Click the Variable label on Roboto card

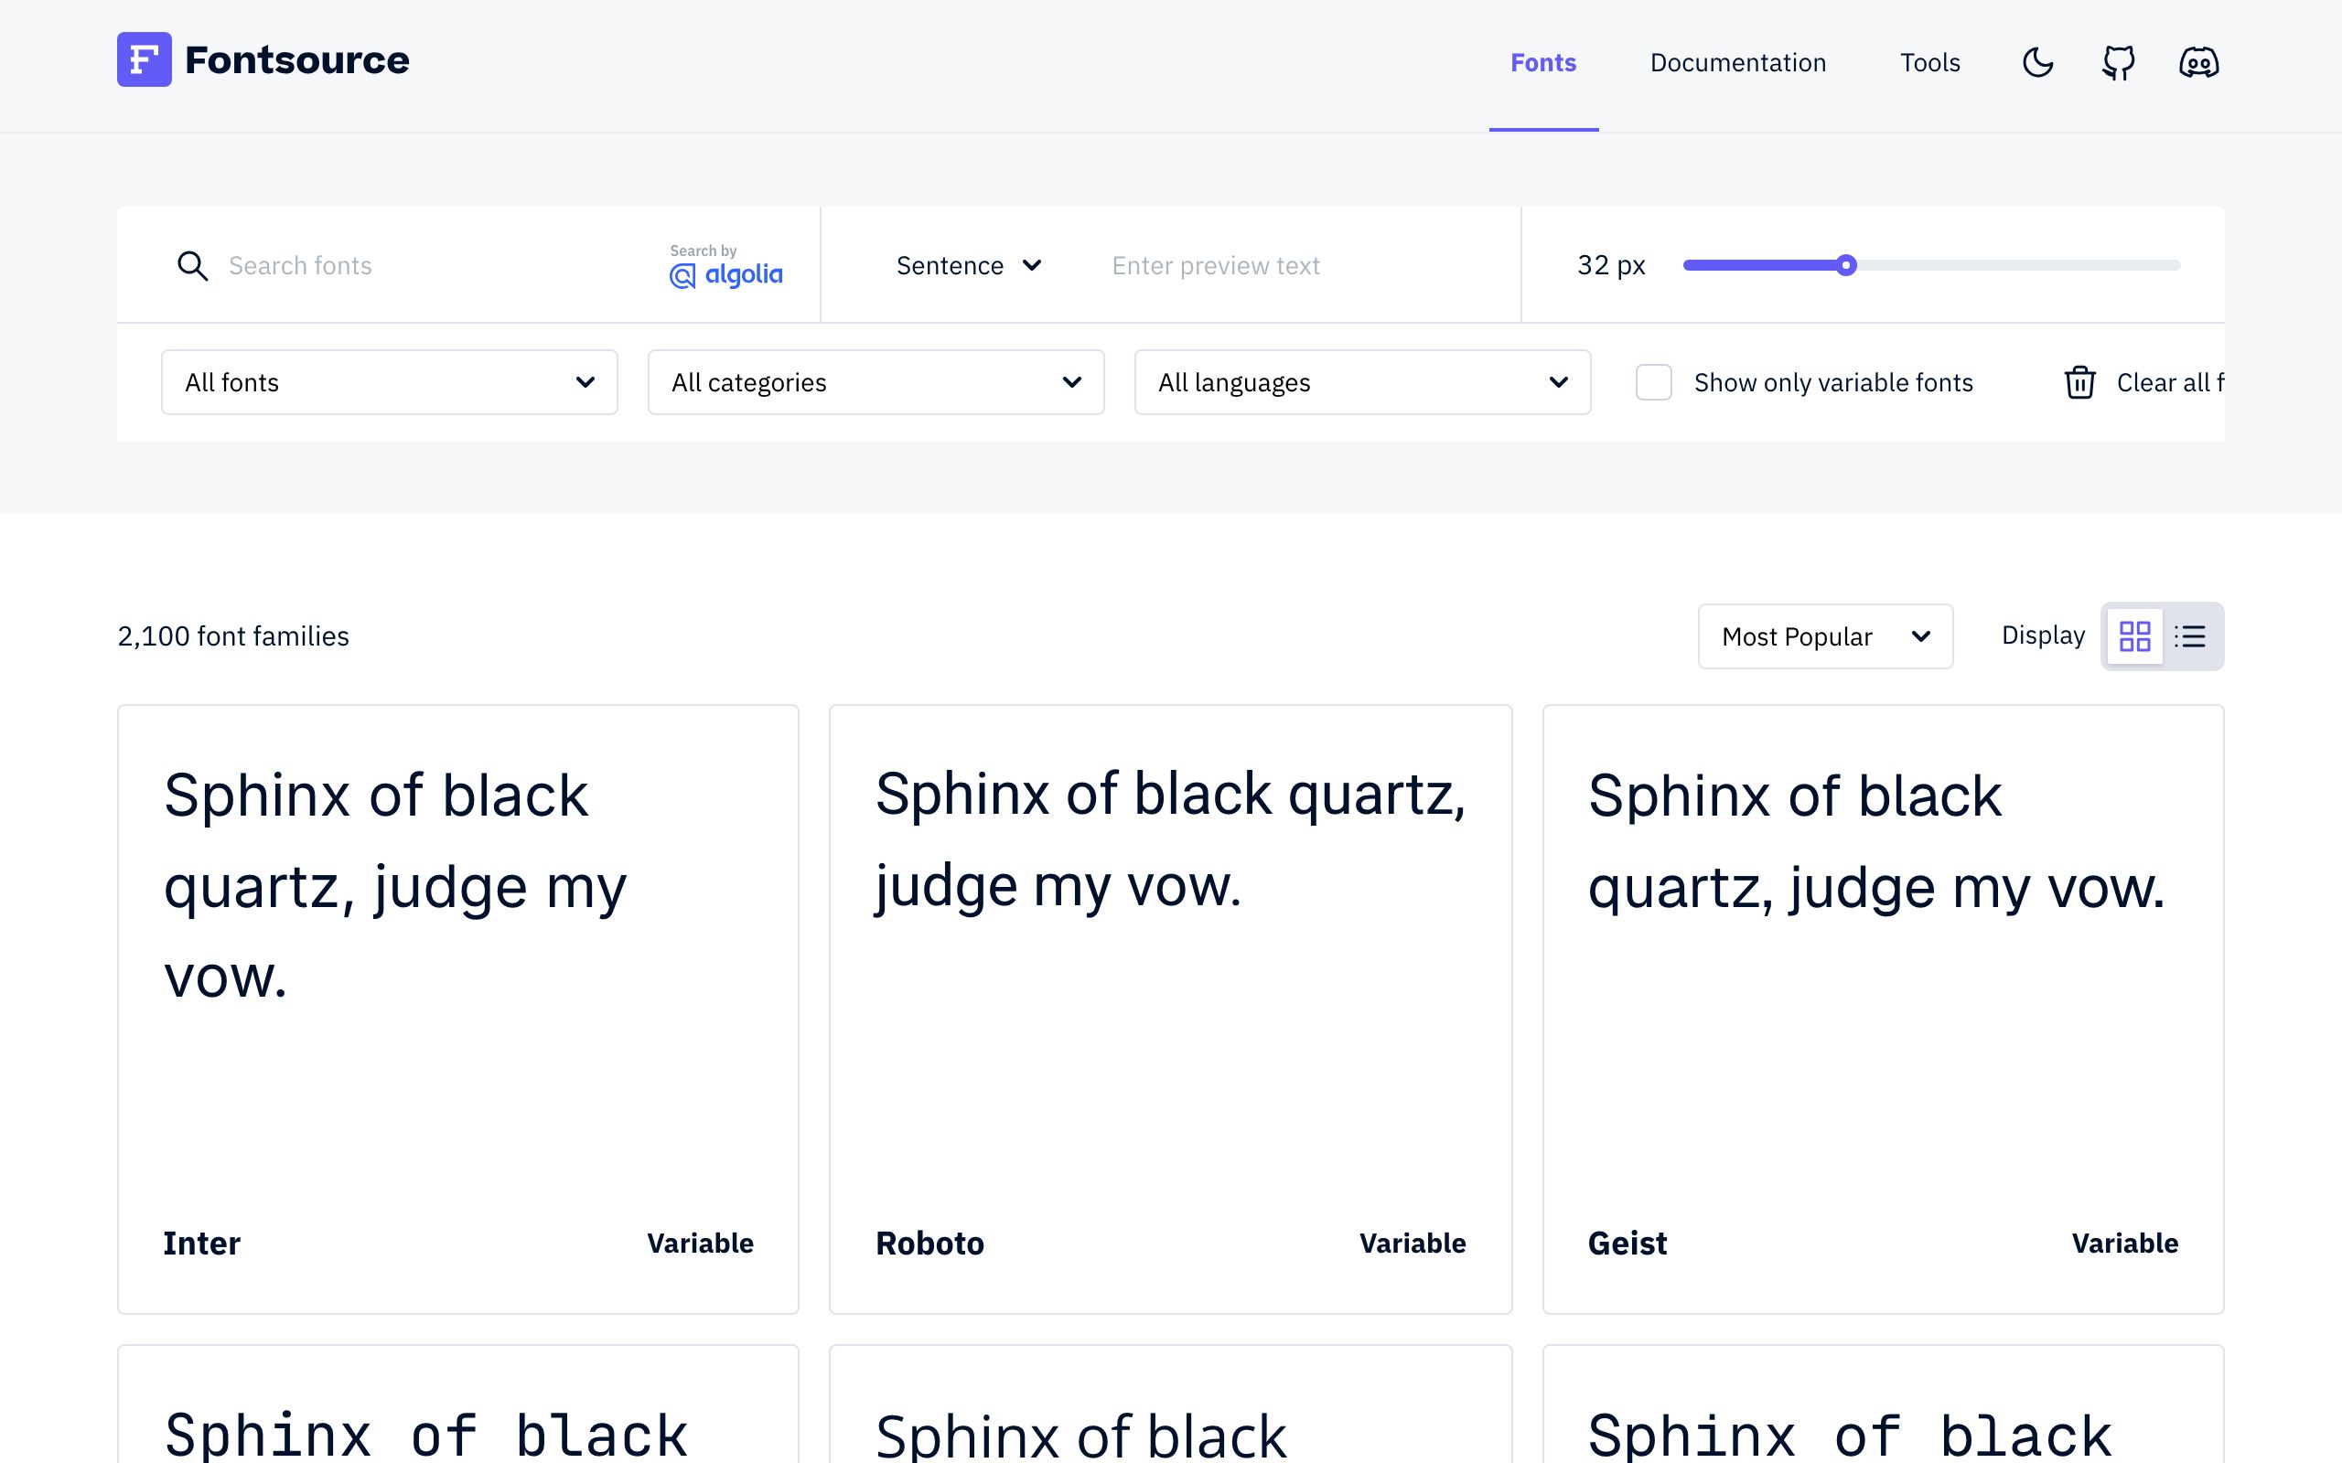[x=1412, y=1243]
